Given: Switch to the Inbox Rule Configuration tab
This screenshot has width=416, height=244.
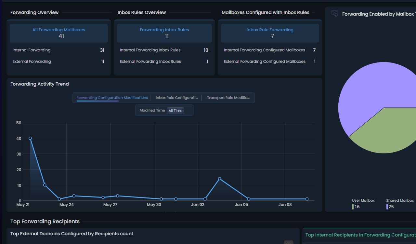Looking at the screenshot, I should click(176, 98).
